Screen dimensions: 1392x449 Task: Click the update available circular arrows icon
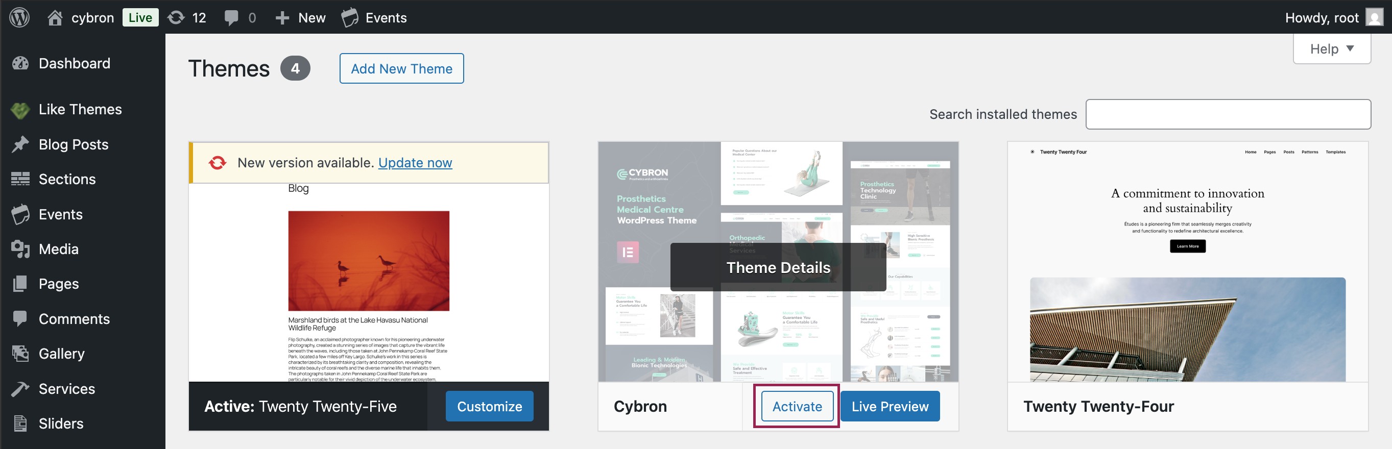[217, 162]
